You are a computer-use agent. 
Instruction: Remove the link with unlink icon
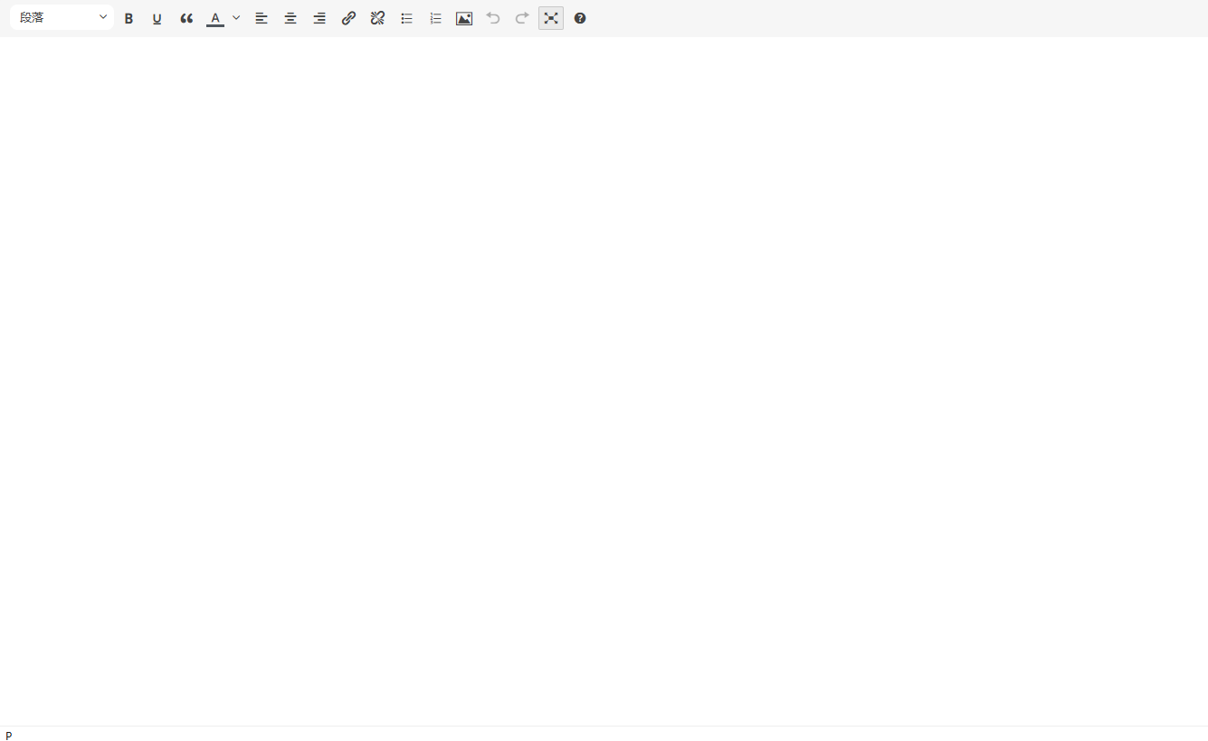(377, 18)
